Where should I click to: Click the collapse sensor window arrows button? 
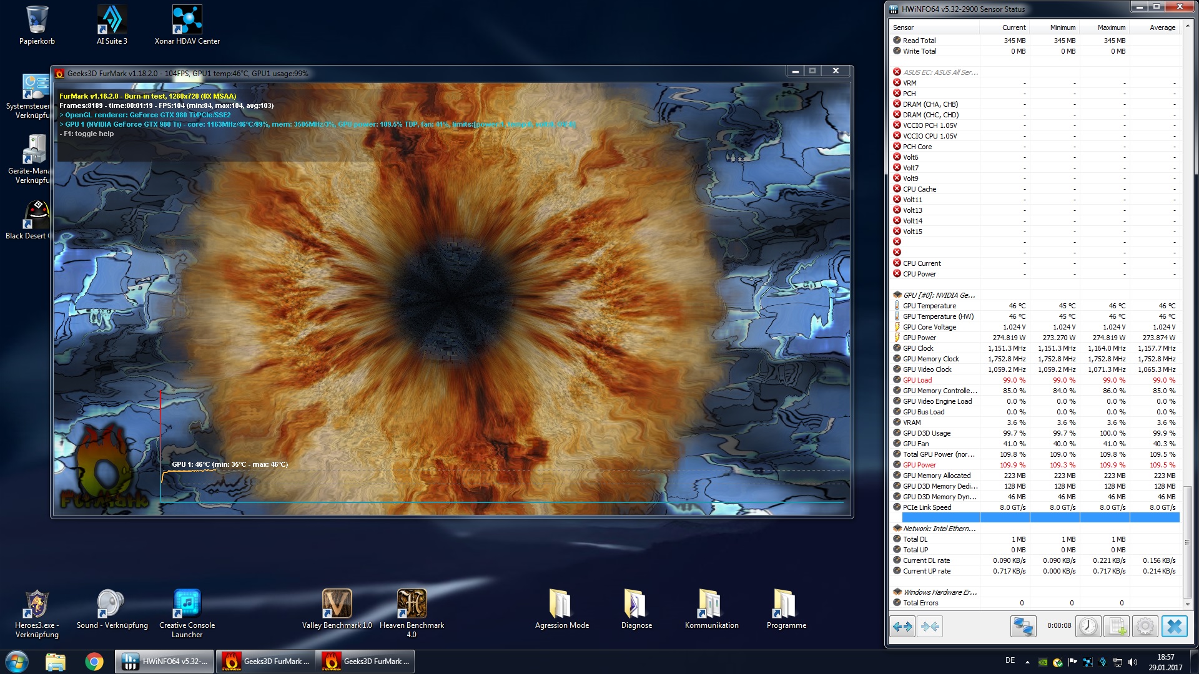tap(930, 626)
